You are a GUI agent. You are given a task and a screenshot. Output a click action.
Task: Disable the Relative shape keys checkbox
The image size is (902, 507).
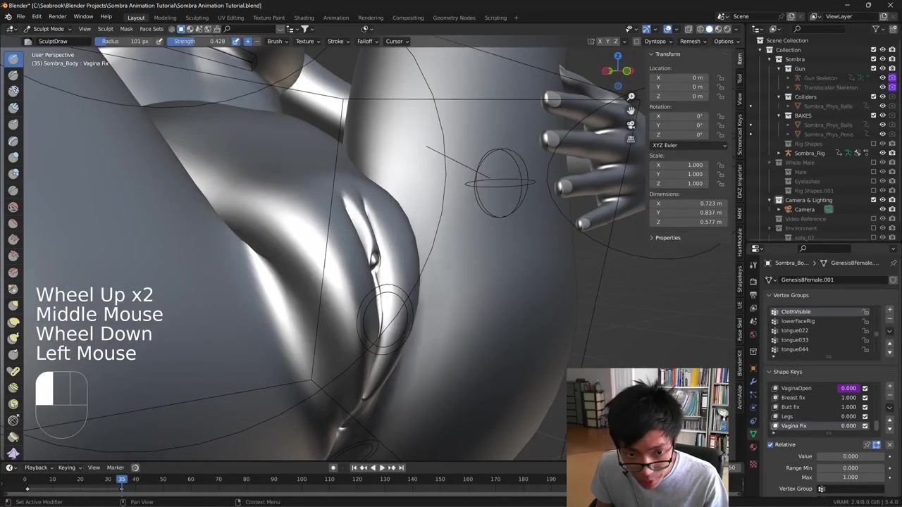[x=770, y=444]
